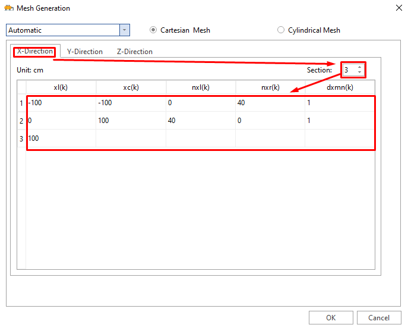Click the dxmn(k) column header
This screenshot has width=408, height=331.
click(x=340, y=87)
